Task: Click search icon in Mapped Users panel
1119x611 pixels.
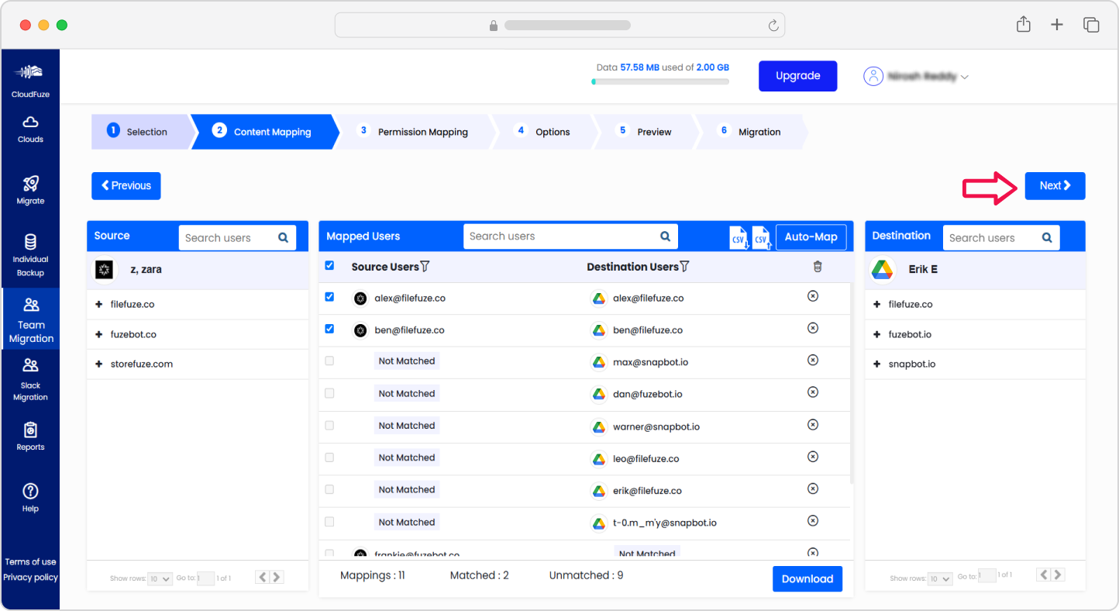Action: coord(665,236)
